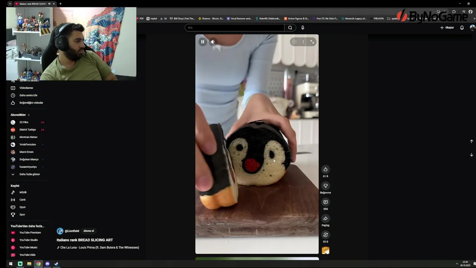Click the Italians rank BREAD SLICING ART title

coord(85,240)
